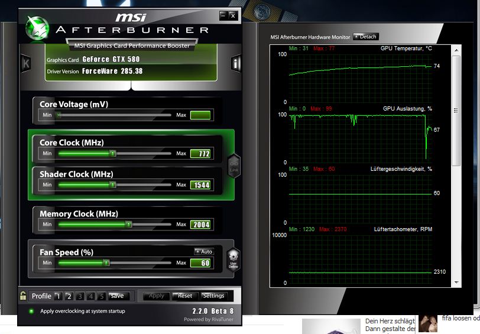
Task: Click the Lüftertachometer RPM graph
Action: click(361, 259)
